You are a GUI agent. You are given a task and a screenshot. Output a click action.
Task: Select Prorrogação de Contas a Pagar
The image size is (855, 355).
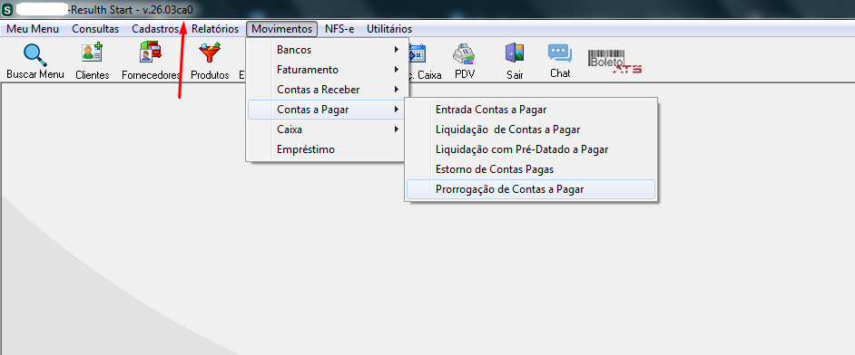coord(531,189)
